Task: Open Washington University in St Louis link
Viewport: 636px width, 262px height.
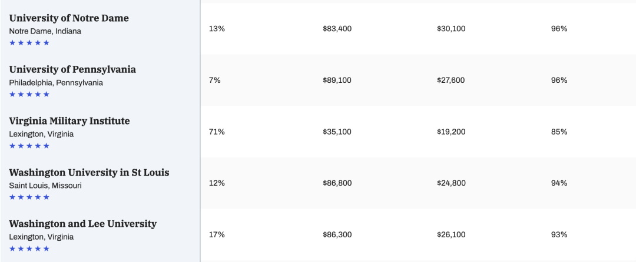Action: click(x=90, y=173)
